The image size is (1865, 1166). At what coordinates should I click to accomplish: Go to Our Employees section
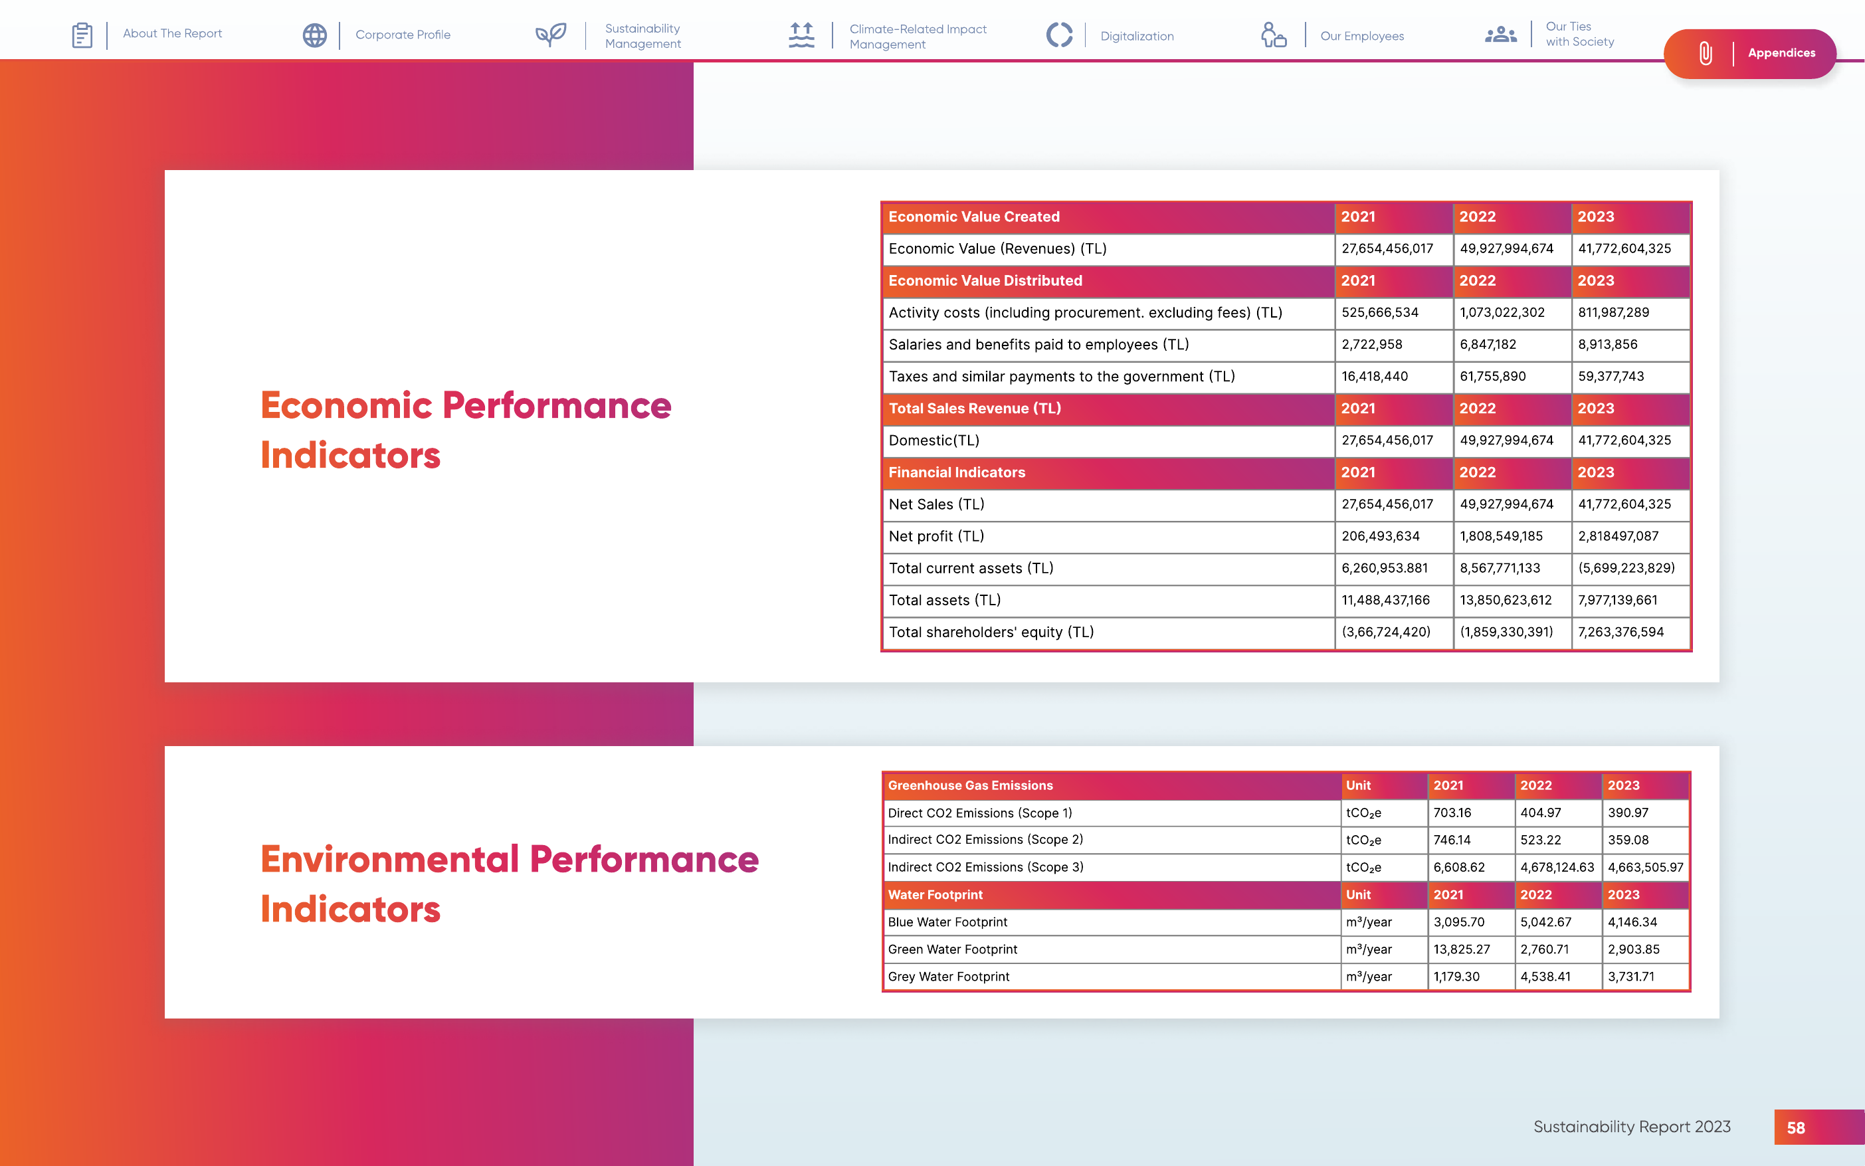click(1361, 37)
